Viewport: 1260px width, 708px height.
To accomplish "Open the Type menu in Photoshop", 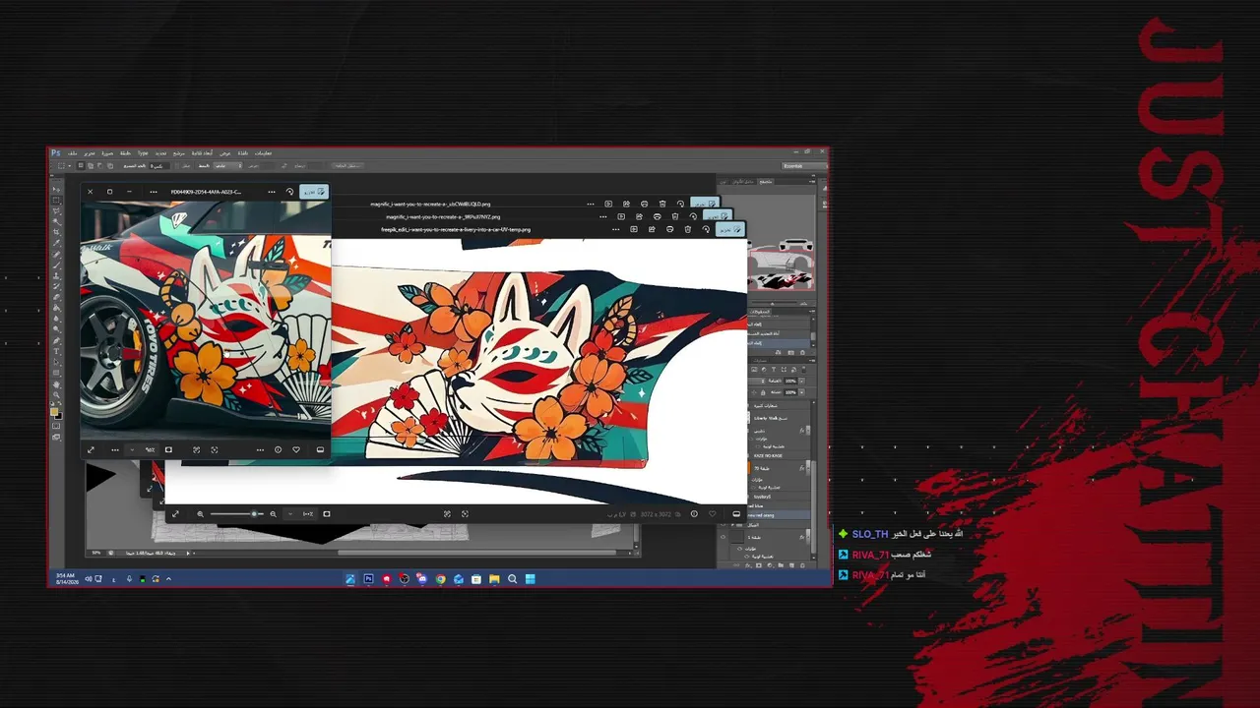I will (143, 153).
